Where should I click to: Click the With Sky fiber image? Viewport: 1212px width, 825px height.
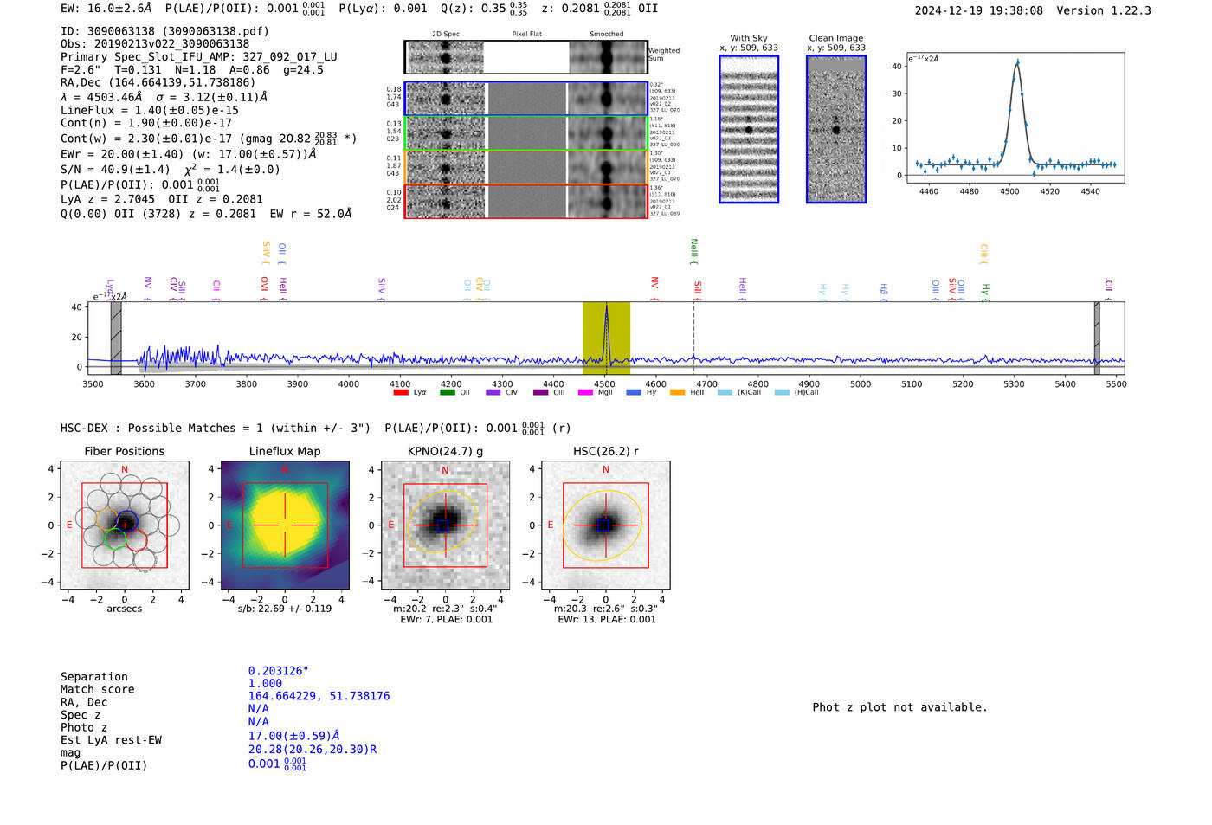(x=749, y=130)
